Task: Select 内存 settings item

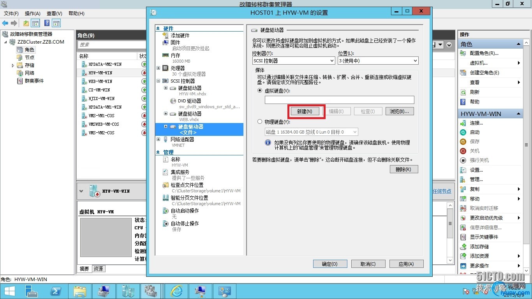Action: click(175, 55)
